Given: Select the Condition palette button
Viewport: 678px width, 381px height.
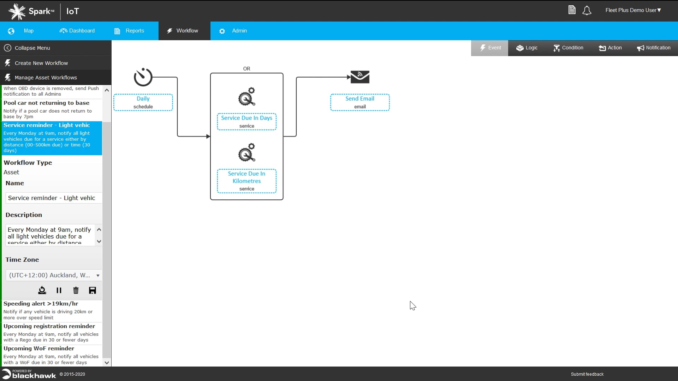Looking at the screenshot, I should (x=568, y=48).
